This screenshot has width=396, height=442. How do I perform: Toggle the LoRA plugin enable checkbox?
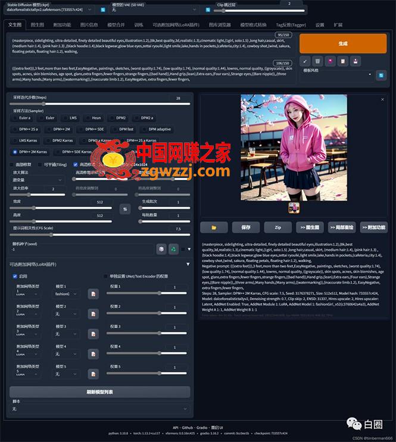(15, 276)
